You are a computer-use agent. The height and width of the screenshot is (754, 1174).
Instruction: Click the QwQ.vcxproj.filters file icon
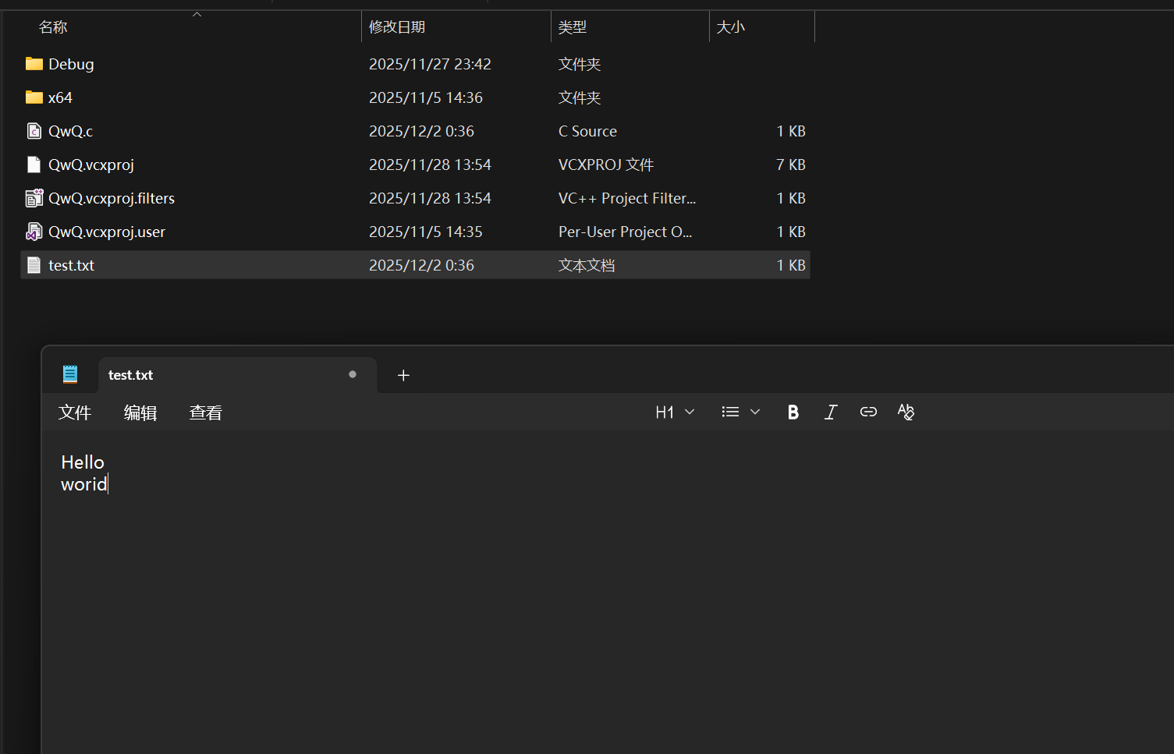(34, 198)
